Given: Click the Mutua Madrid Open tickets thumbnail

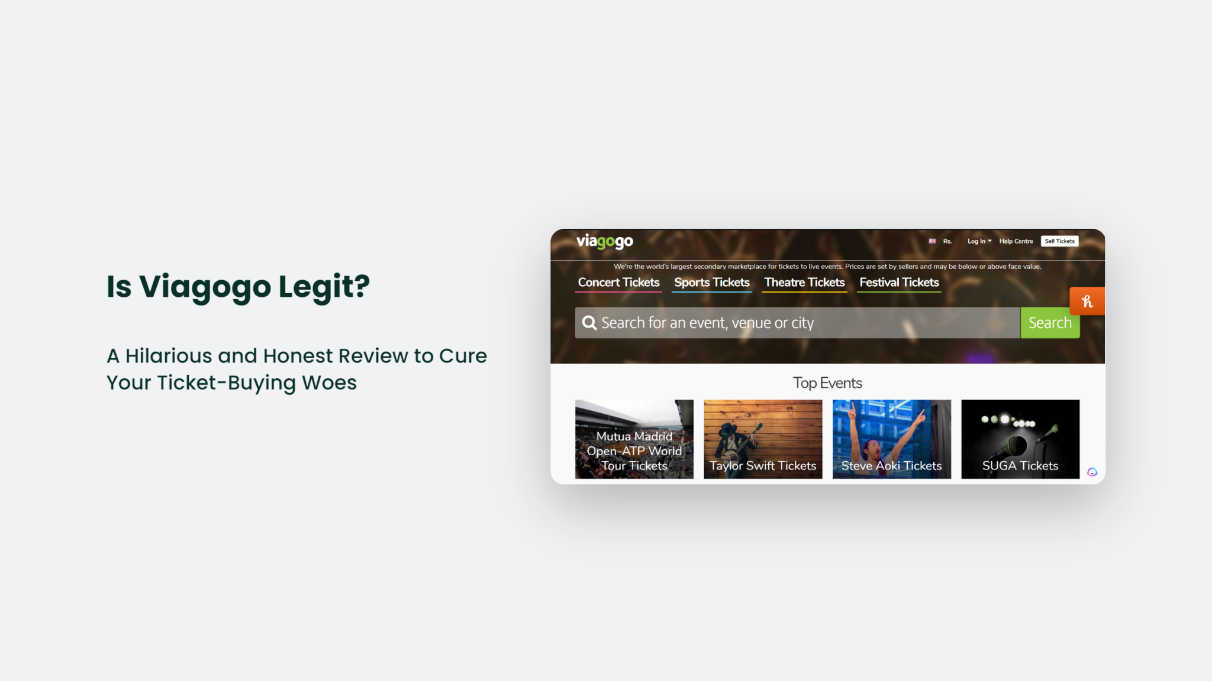Looking at the screenshot, I should pyautogui.click(x=633, y=439).
